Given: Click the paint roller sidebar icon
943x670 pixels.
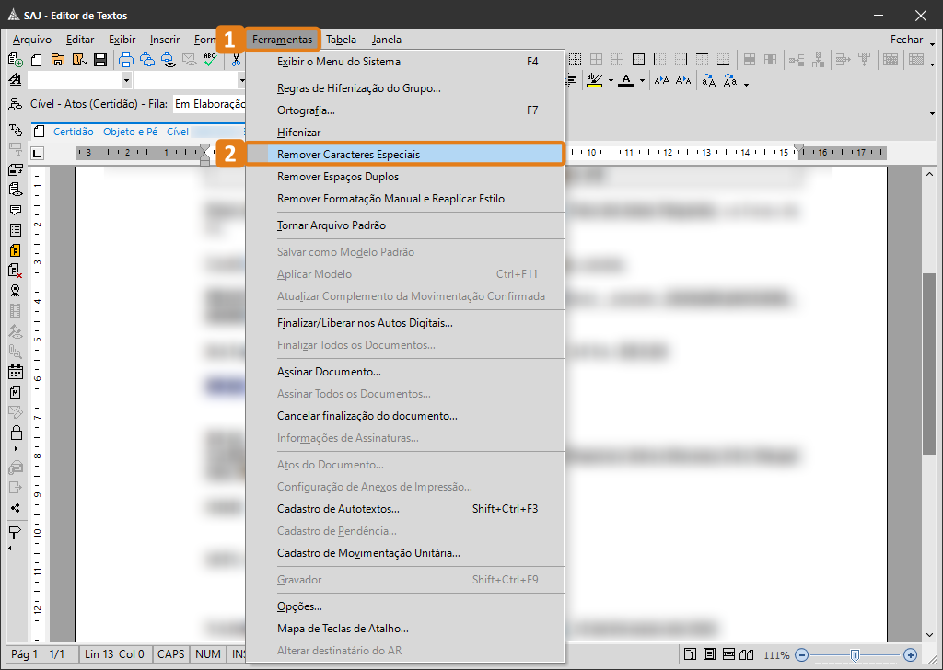Looking at the screenshot, I should click(15, 533).
